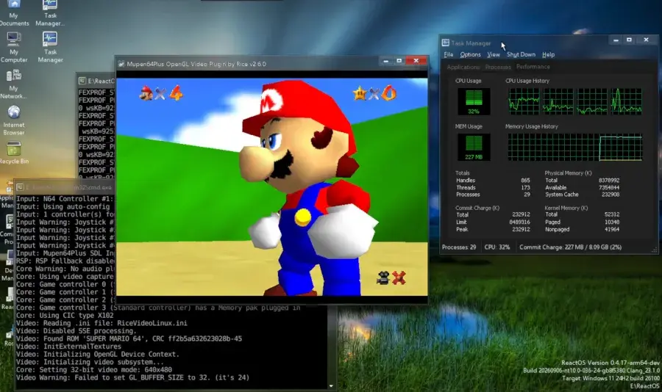662x392 pixels.
Task: Click the first CPU Usage History graph
Action: (524, 101)
